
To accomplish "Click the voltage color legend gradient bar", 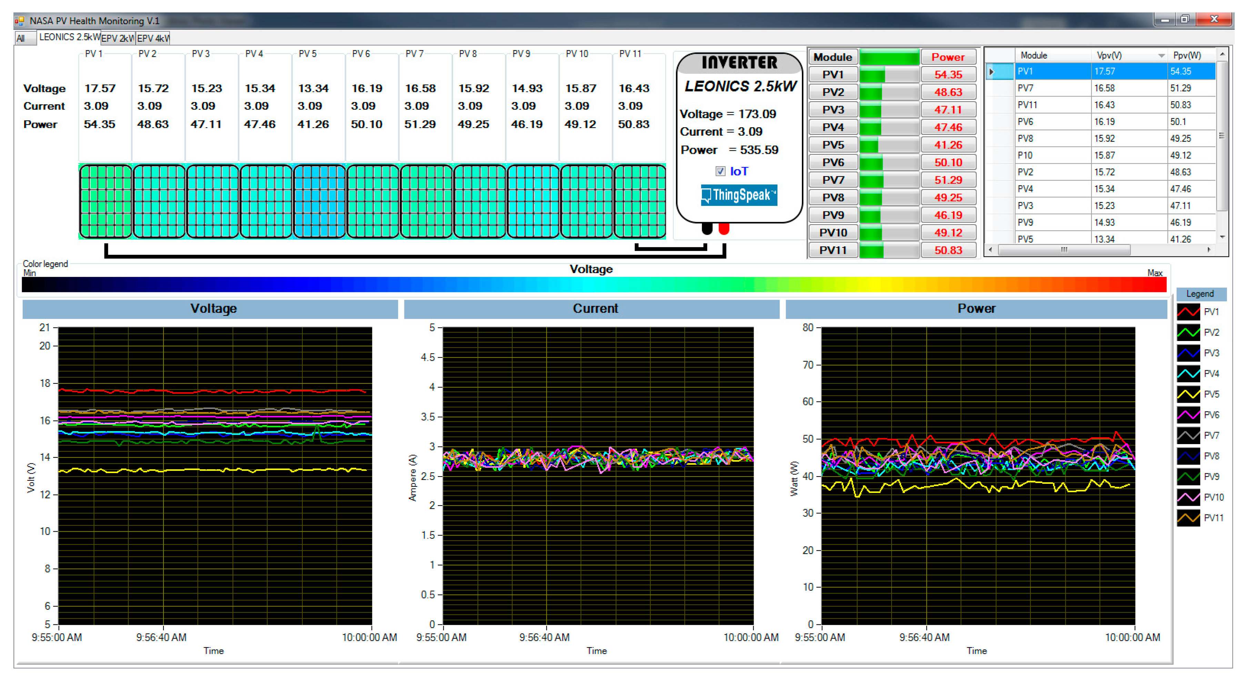I will [x=593, y=284].
